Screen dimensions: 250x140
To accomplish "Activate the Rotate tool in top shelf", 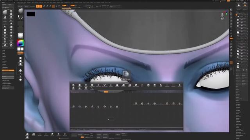I will pyautogui.click(x=50, y=6).
